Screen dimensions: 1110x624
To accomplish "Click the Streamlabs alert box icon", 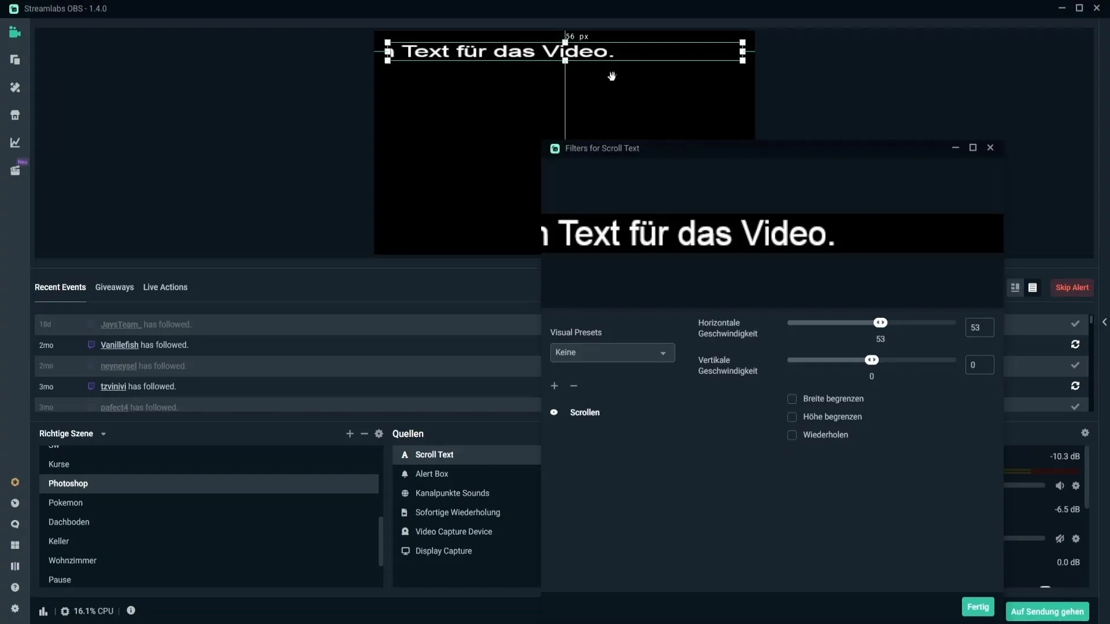I will coord(404,474).
